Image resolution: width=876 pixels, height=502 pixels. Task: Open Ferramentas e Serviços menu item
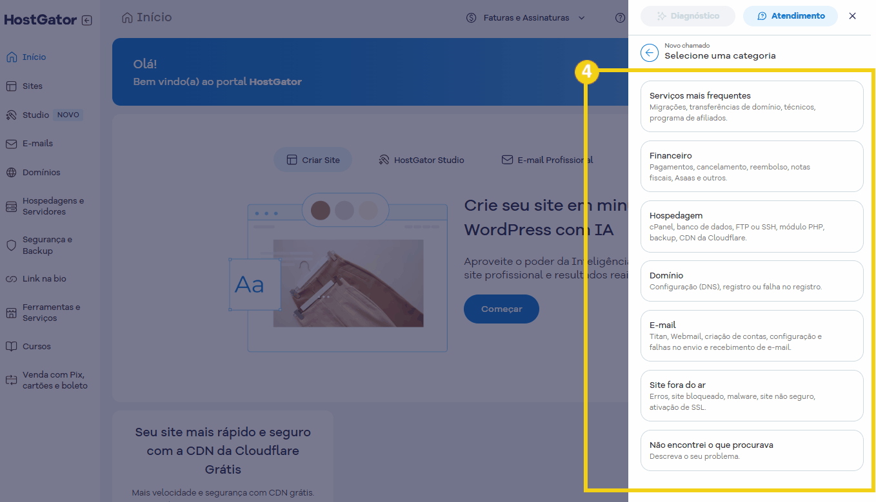pyautogui.click(x=48, y=313)
